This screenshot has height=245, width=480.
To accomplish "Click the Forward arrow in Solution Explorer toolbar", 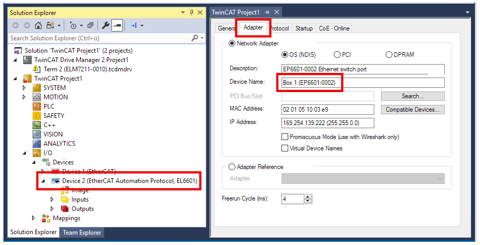I will coord(27,26).
